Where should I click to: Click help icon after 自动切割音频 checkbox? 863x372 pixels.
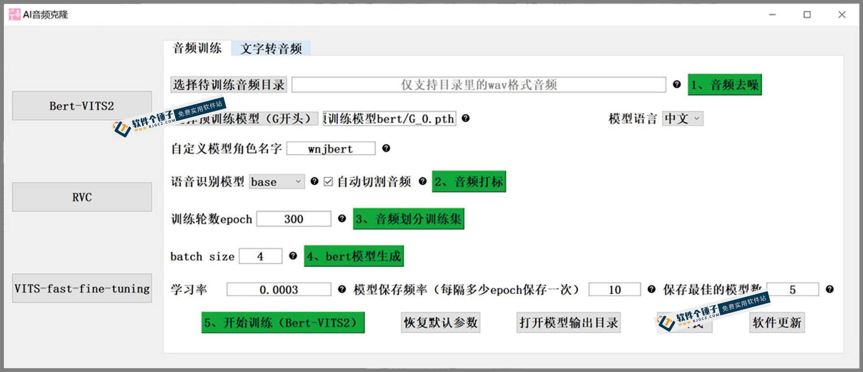coord(423,181)
